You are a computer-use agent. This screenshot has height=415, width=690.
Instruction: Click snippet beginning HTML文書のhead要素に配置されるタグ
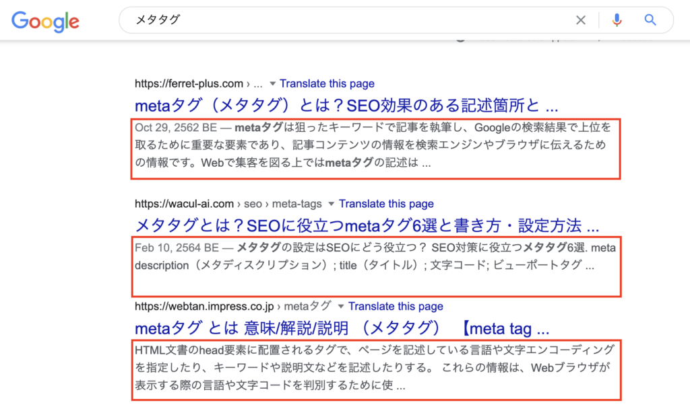(374, 367)
